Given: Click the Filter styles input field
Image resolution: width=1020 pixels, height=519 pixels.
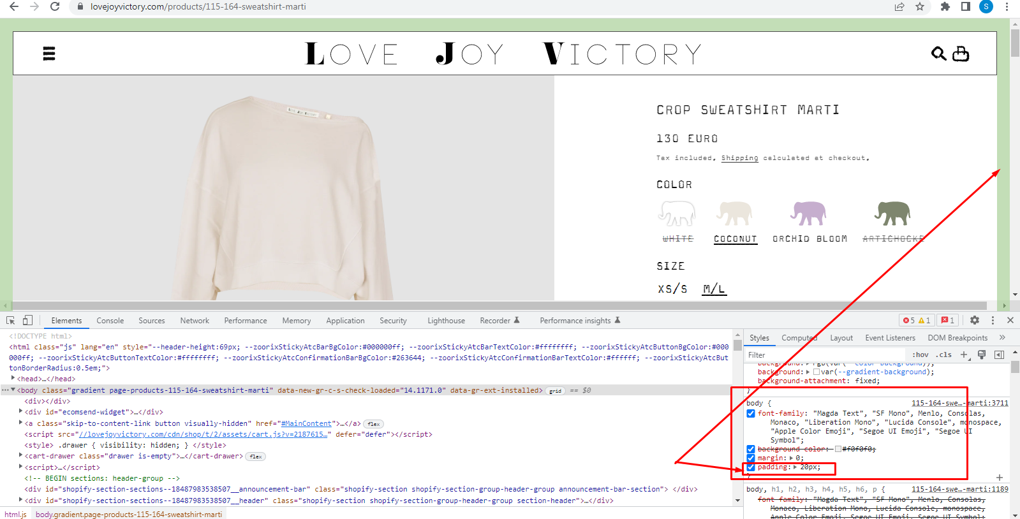Looking at the screenshot, I should 825,355.
